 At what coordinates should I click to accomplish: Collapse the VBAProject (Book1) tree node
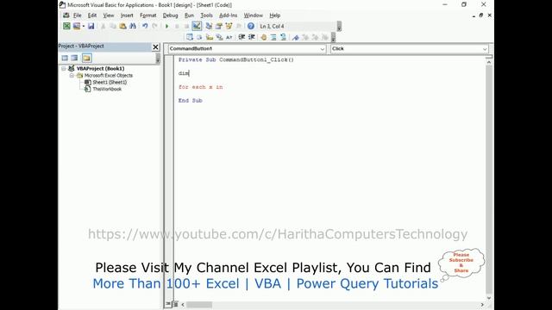64,69
